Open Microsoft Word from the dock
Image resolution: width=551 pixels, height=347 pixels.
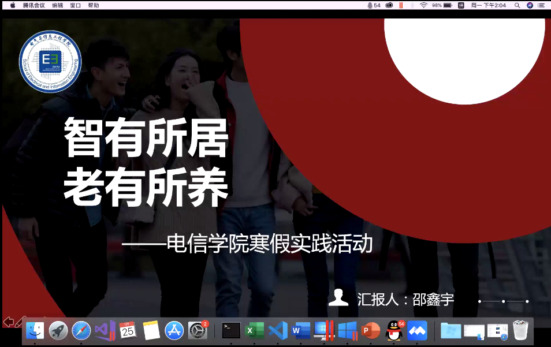[301, 331]
